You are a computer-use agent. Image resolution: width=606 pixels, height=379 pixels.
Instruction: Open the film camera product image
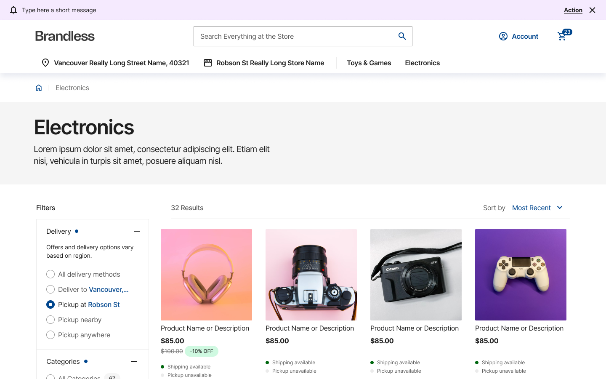[311, 275]
